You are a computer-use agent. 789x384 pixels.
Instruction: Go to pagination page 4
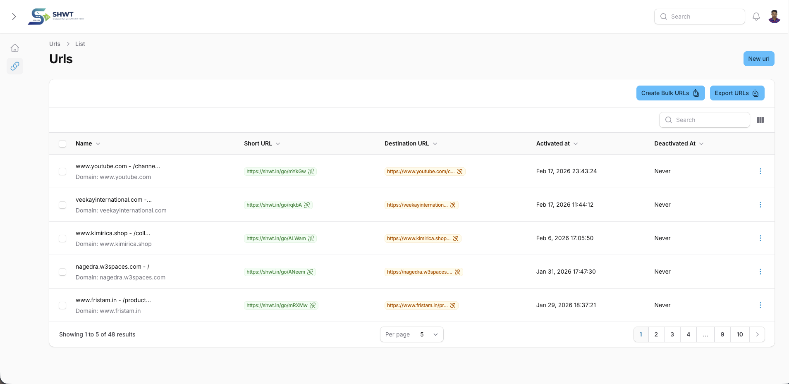[689, 334]
